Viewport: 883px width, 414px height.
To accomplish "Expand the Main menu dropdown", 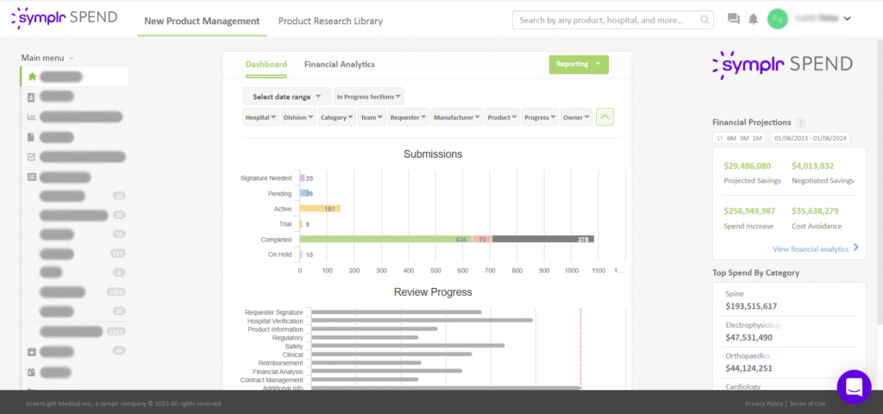I will pyautogui.click(x=47, y=58).
